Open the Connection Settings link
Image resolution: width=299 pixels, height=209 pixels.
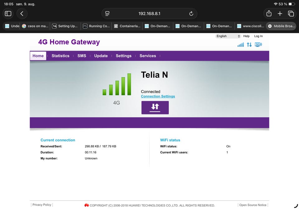(x=158, y=96)
